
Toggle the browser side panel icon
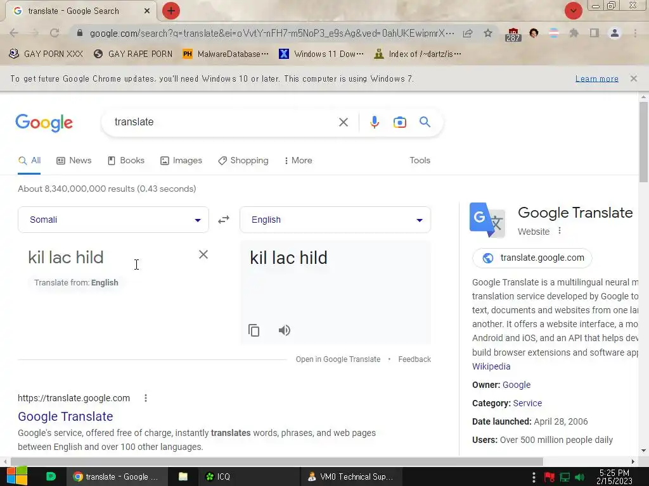pos(594,33)
